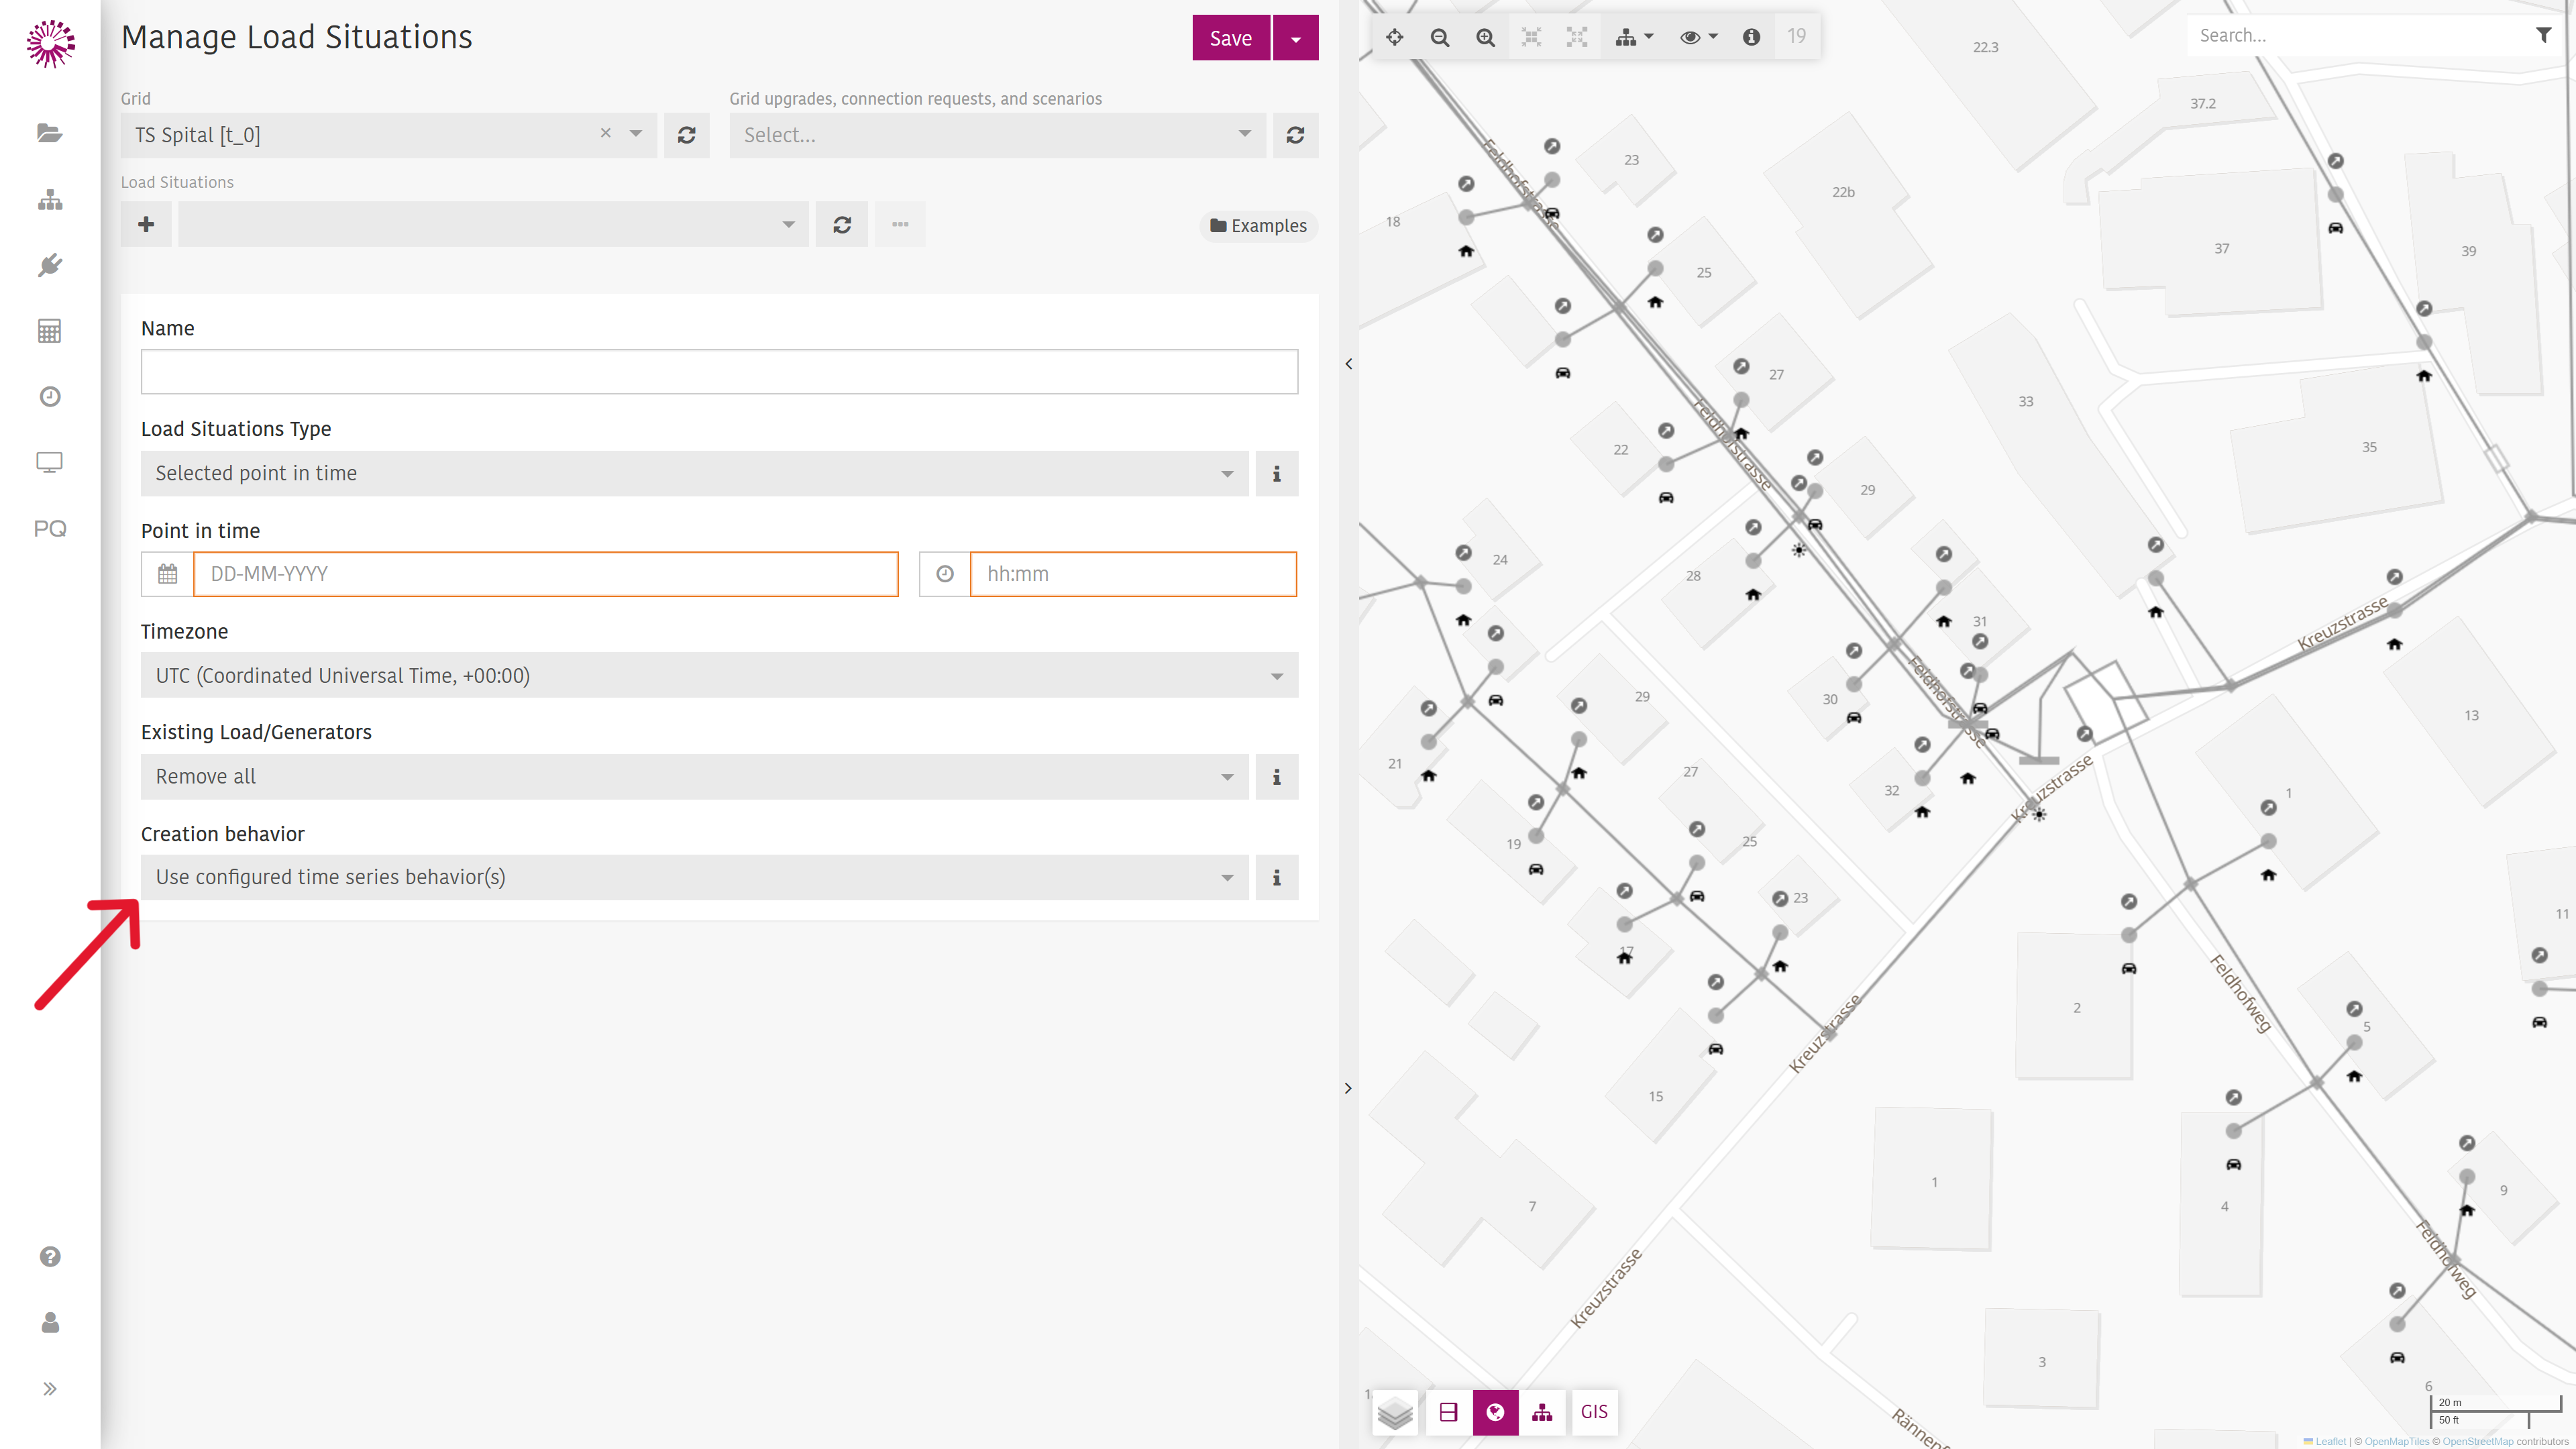Viewport: 2576px width, 1449px height.
Task: Zoom out on the map
Action: pyautogui.click(x=1440, y=37)
